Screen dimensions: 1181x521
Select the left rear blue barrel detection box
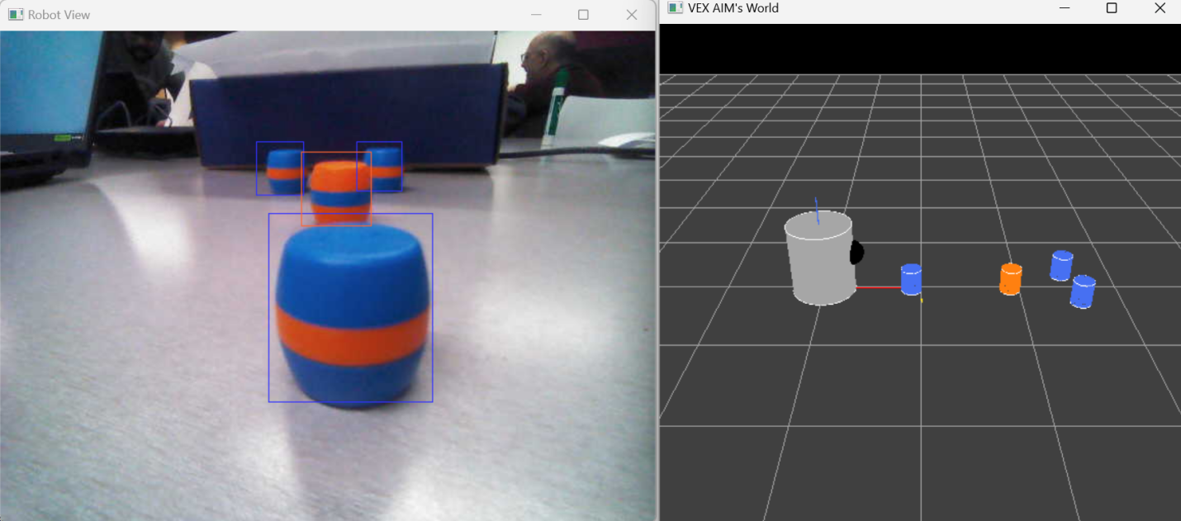[x=278, y=168]
